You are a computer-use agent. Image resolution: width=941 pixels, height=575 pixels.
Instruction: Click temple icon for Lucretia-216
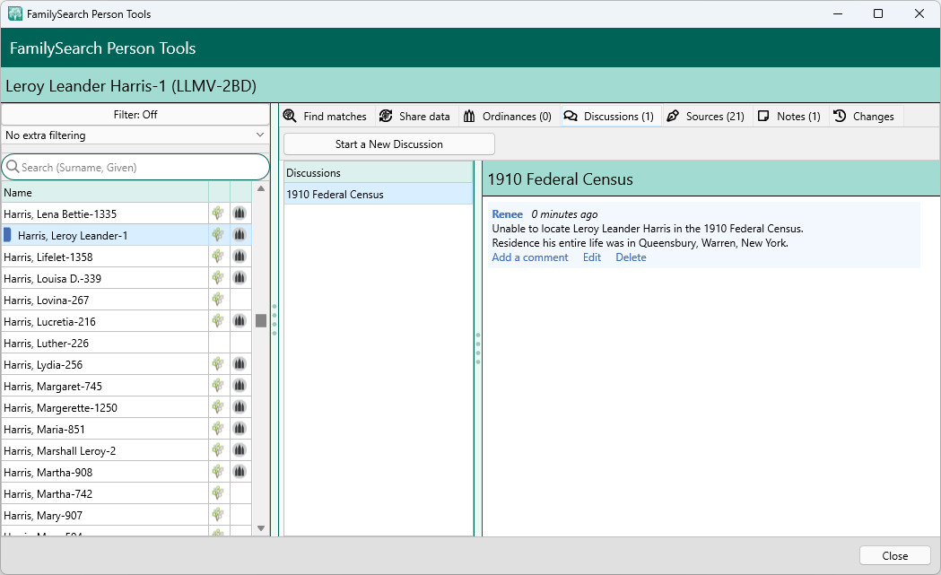(240, 321)
